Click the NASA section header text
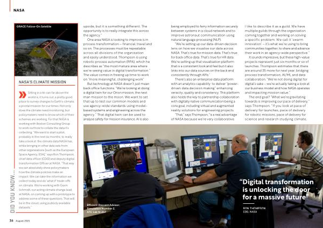The width and height of the screenshot is (323, 228). coord(19,10)
